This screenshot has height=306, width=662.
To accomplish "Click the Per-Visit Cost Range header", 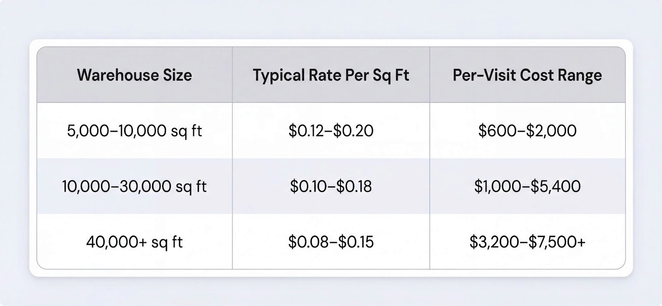I will click(527, 75).
